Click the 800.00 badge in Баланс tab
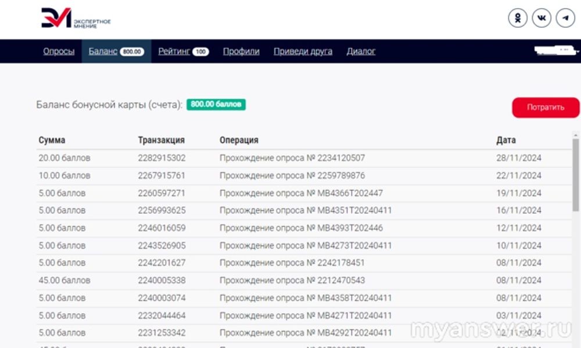This screenshot has height=348, width=581. [132, 52]
